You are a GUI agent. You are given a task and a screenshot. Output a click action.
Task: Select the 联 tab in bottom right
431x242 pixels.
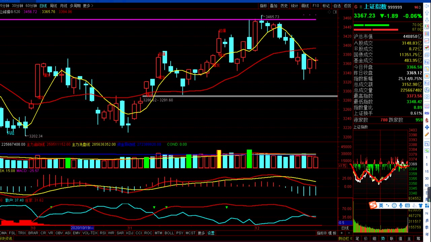392,239
